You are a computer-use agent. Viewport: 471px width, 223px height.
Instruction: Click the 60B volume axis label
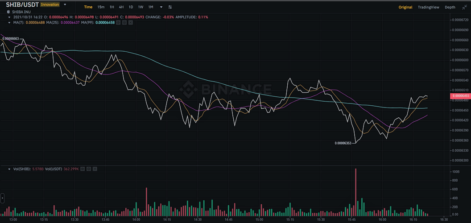(455, 189)
